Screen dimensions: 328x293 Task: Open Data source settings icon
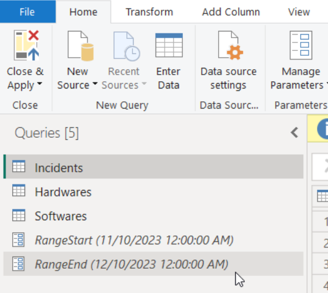(x=230, y=45)
